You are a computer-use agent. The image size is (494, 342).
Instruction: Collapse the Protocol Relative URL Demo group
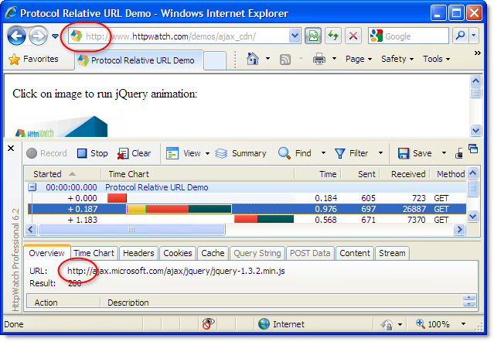32,187
